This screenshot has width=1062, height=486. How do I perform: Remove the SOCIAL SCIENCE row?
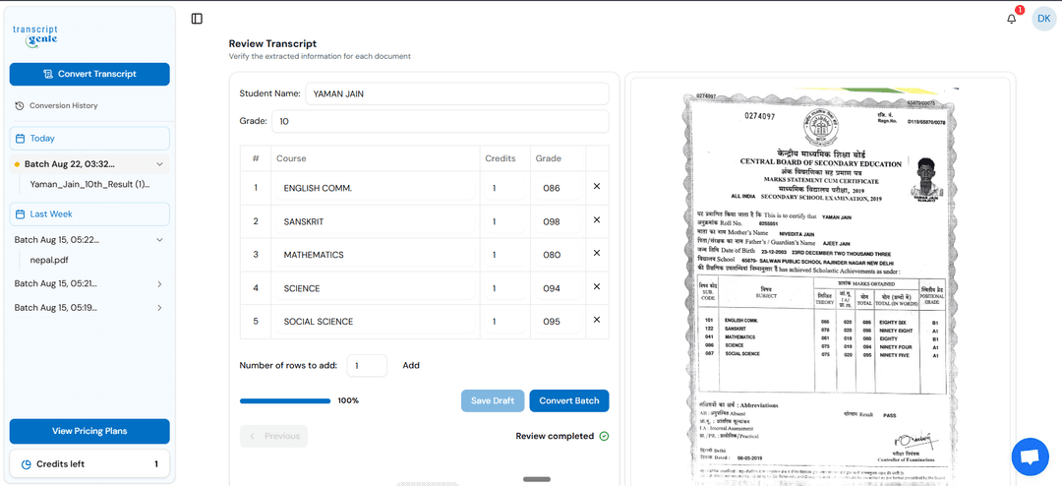597,320
